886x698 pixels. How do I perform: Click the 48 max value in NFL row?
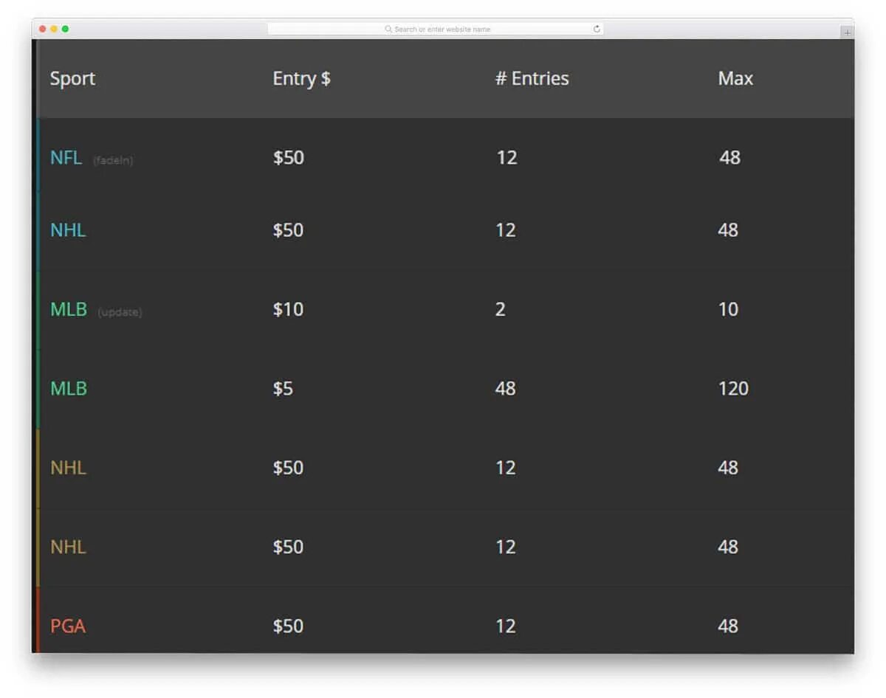click(729, 157)
